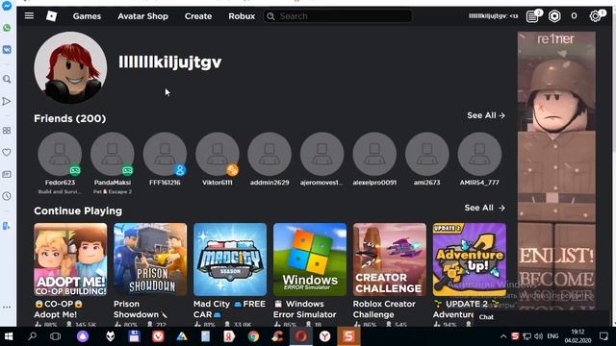Open the Avatar Shop page
The width and height of the screenshot is (616, 346).
click(x=143, y=16)
